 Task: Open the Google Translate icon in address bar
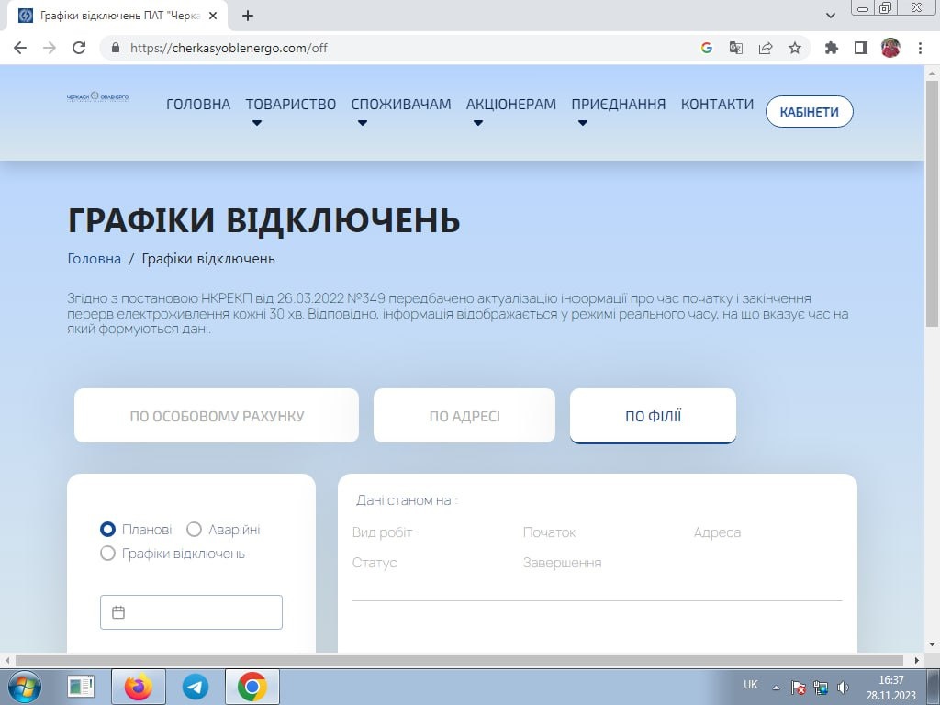735,48
